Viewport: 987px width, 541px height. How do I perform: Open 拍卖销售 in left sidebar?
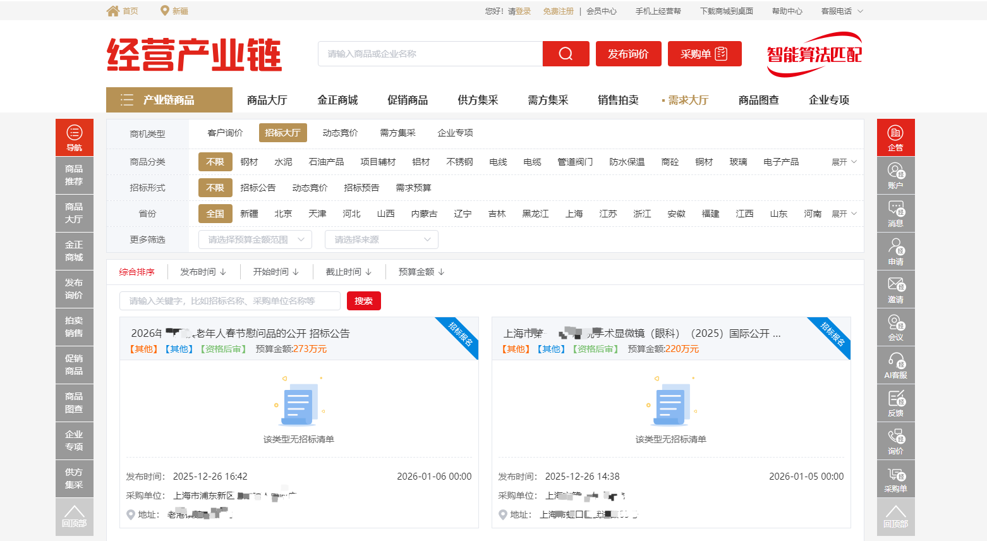[x=75, y=327]
